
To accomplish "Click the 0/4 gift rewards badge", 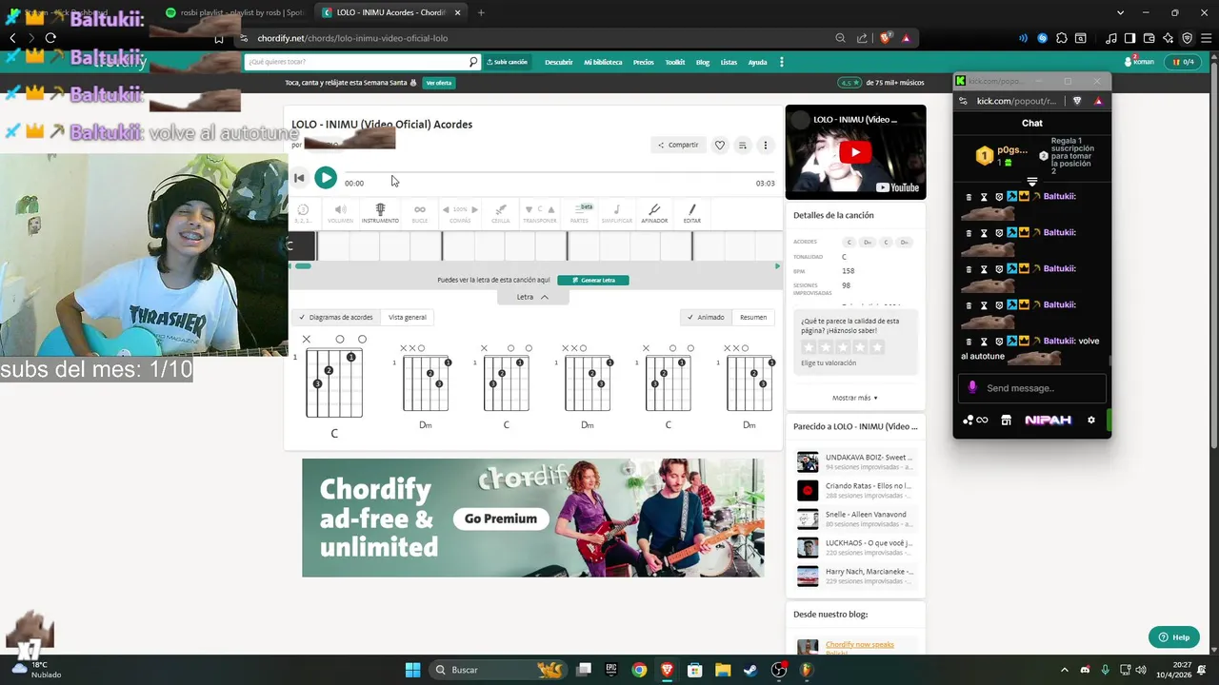I will pyautogui.click(x=1184, y=62).
